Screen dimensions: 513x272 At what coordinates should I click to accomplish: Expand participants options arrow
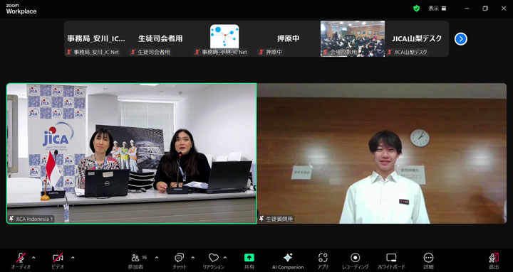pyautogui.click(x=157, y=258)
